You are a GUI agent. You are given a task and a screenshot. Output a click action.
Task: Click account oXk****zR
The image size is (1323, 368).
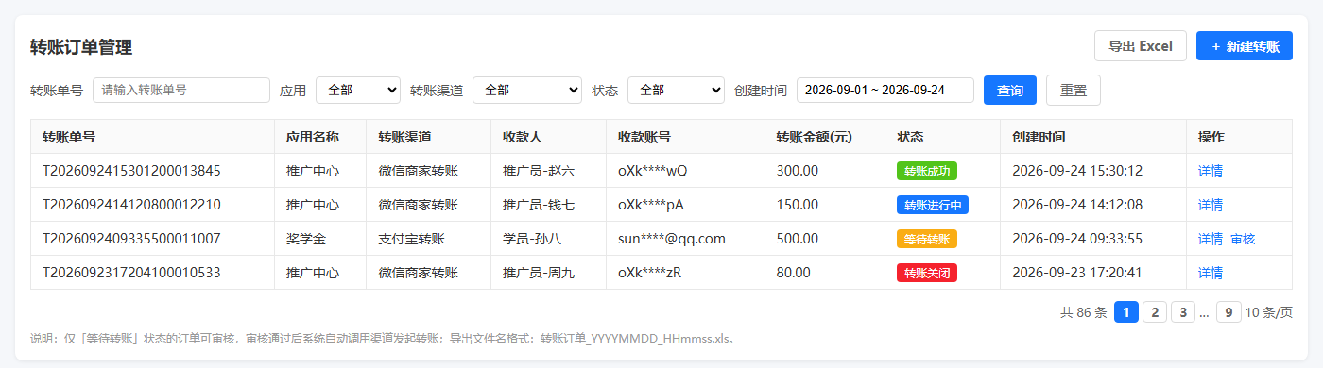[650, 273]
